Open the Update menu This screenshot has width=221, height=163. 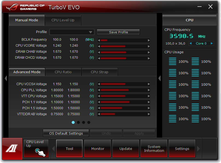[126, 148]
